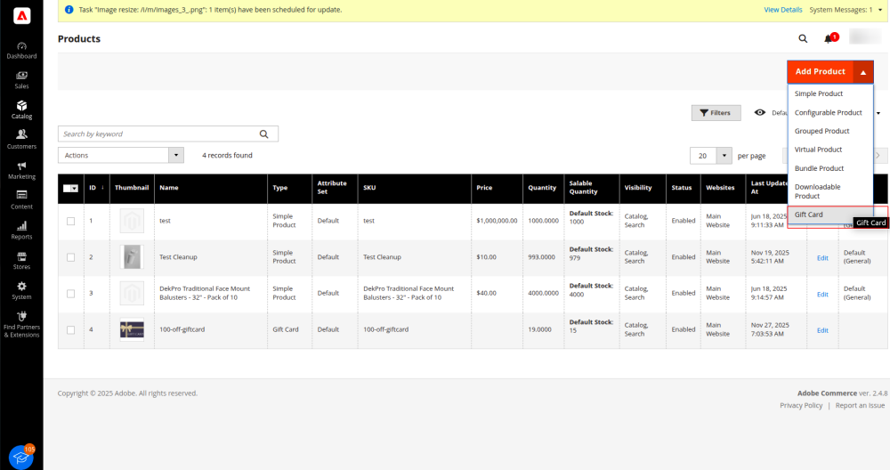Choose Gift Card from product menu
Screen dimensions: 890x470
pyautogui.click(x=809, y=215)
